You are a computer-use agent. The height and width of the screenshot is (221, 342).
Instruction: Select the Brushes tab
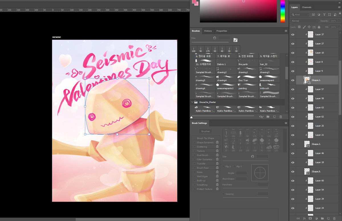[x=196, y=31]
